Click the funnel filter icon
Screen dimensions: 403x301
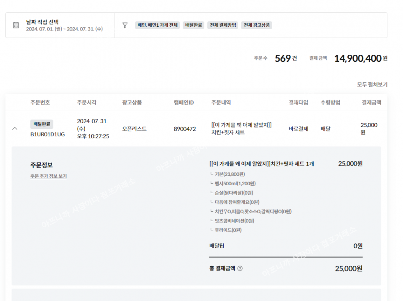point(125,25)
